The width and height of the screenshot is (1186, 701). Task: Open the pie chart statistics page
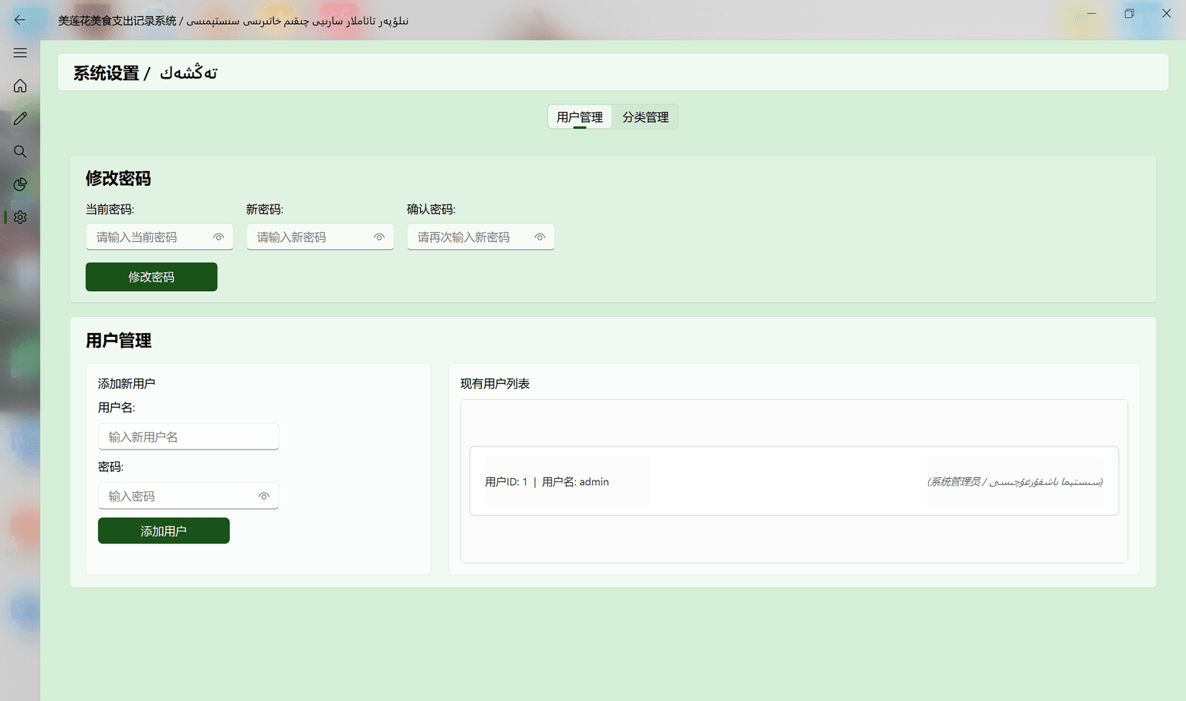tap(20, 184)
